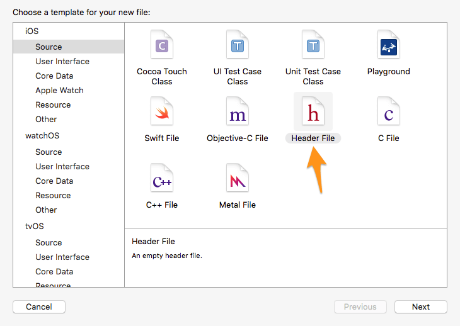460x326 pixels.
Task: Click the Cancel button
Action: (39, 307)
